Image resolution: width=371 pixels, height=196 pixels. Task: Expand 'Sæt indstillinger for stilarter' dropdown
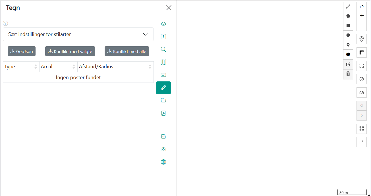pos(78,34)
